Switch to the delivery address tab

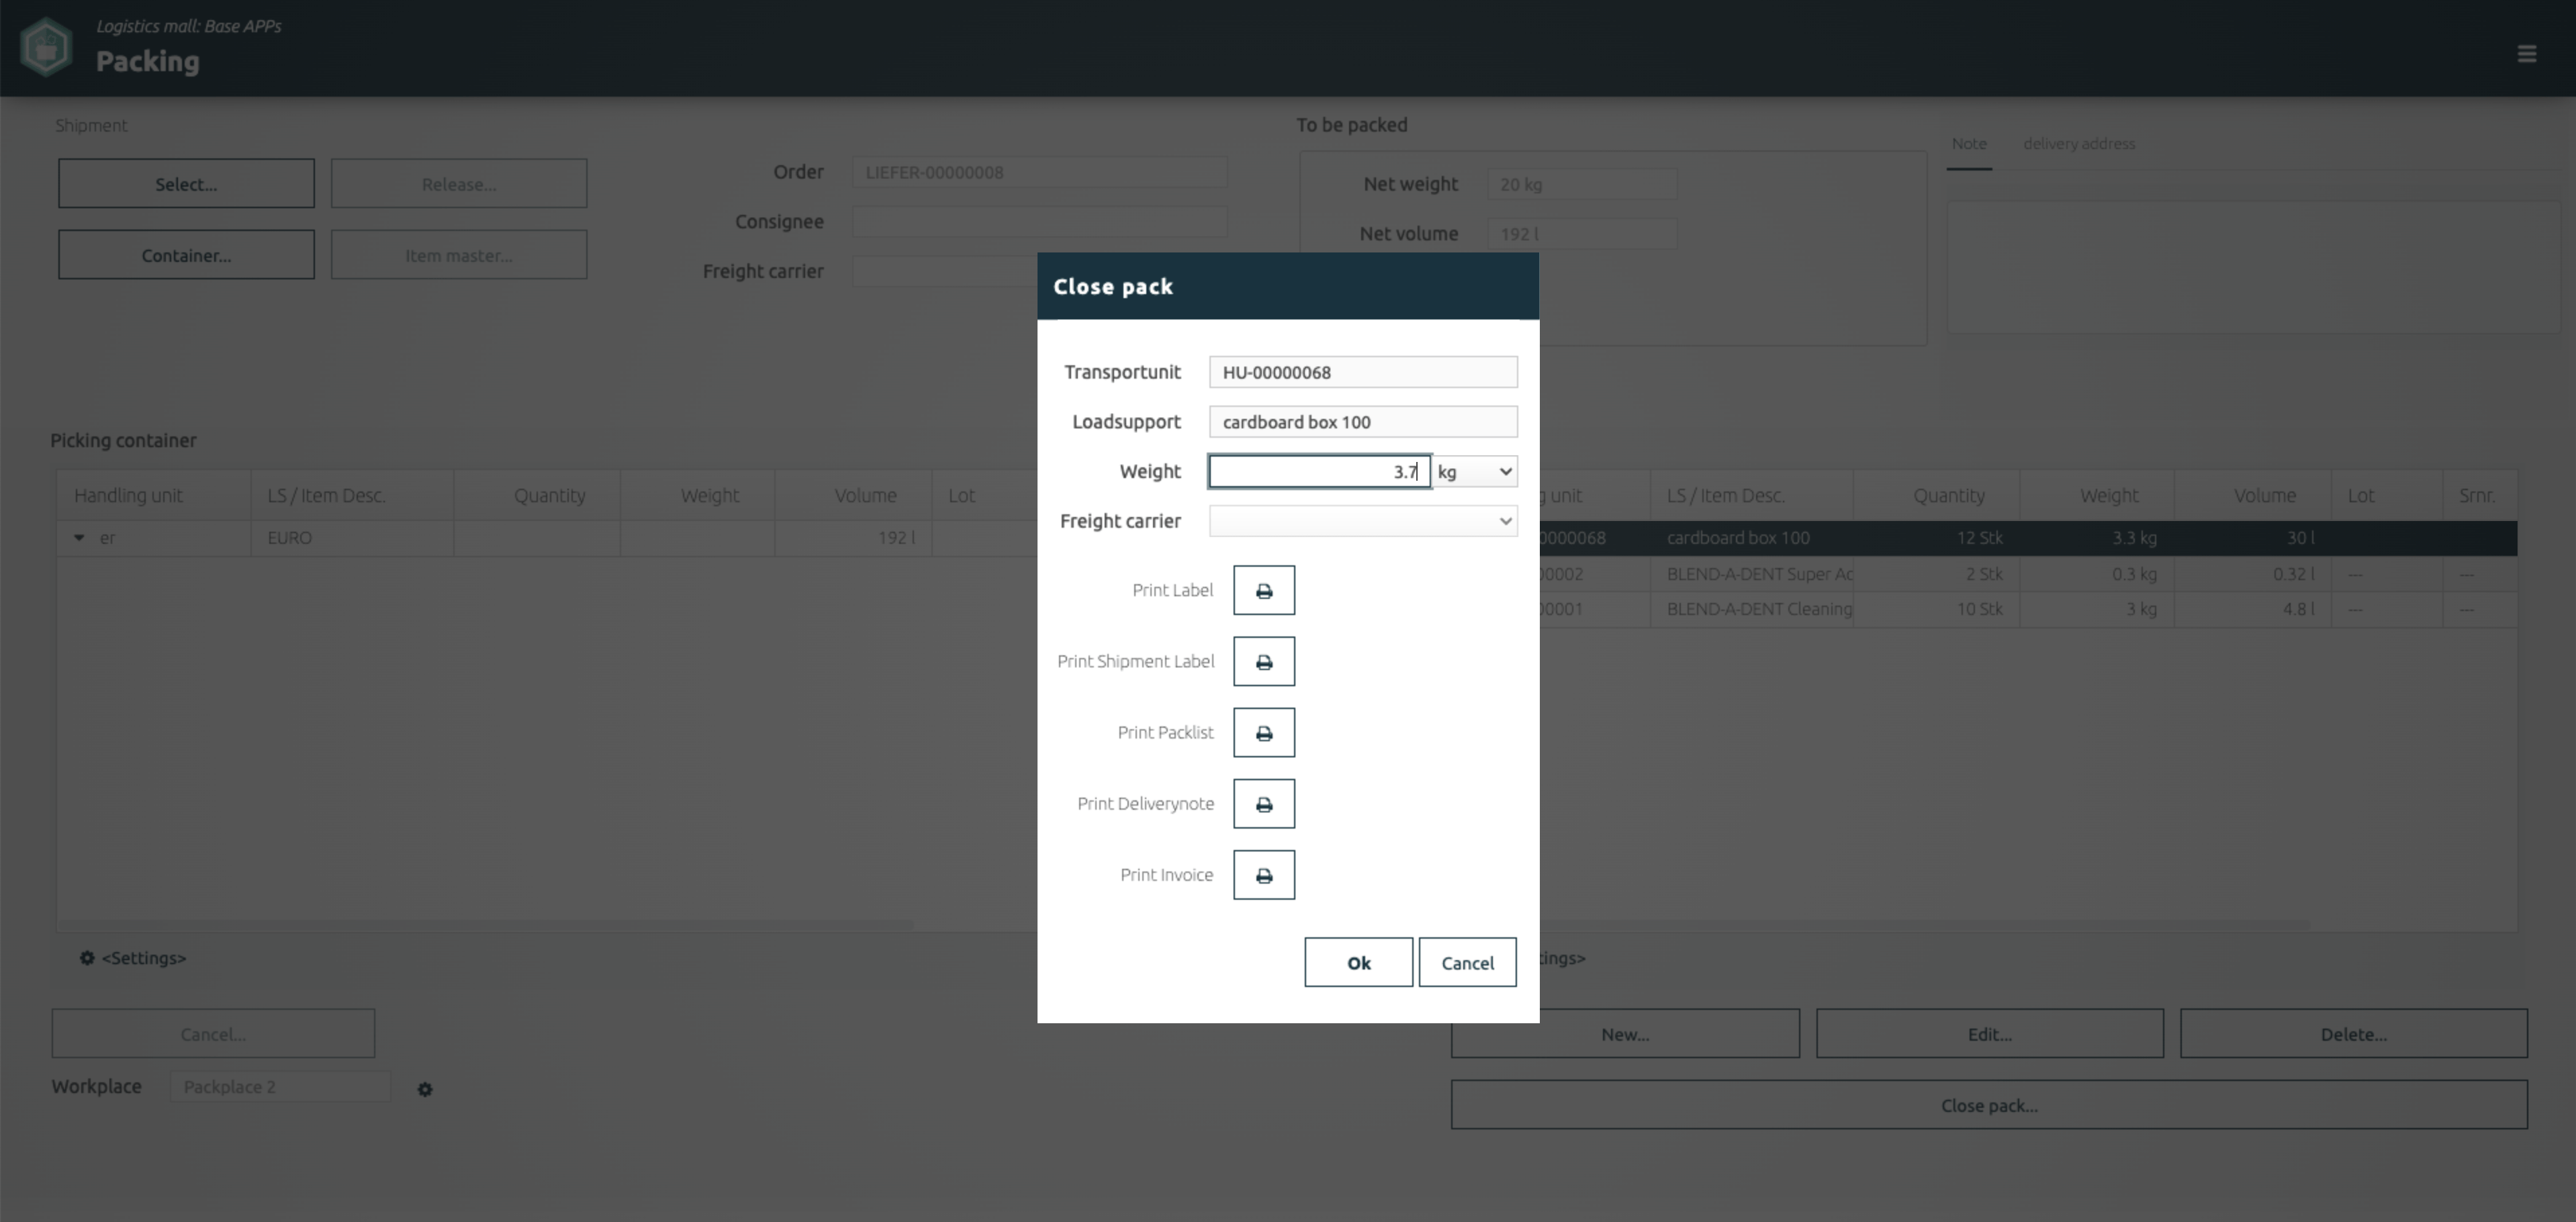2078,144
